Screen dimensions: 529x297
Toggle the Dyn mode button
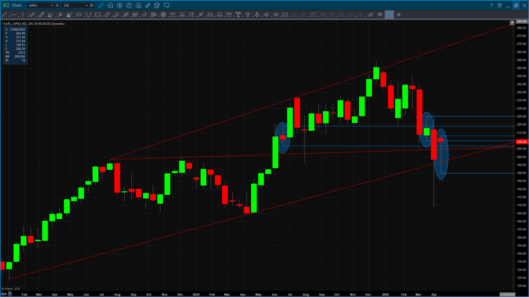pyautogui.click(x=4, y=293)
